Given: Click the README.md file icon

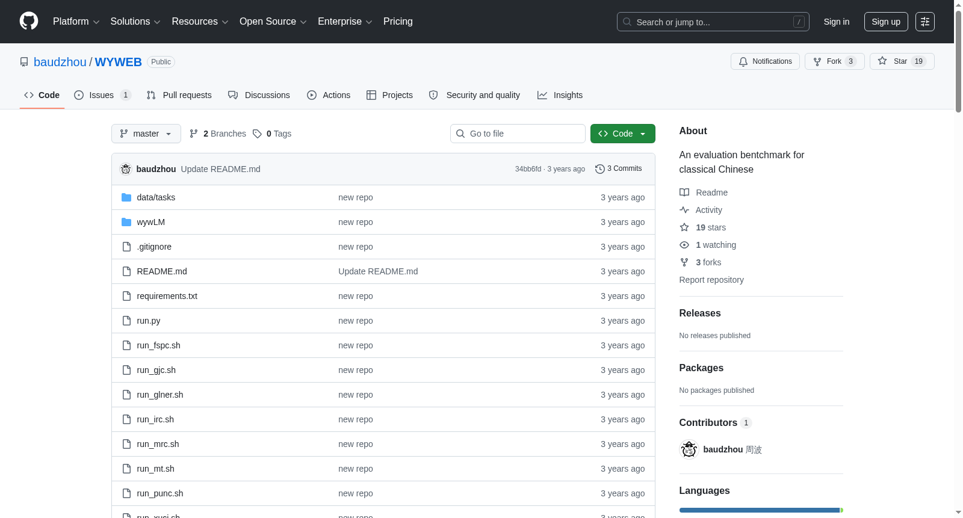Looking at the screenshot, I should click(x=126, y=271).
